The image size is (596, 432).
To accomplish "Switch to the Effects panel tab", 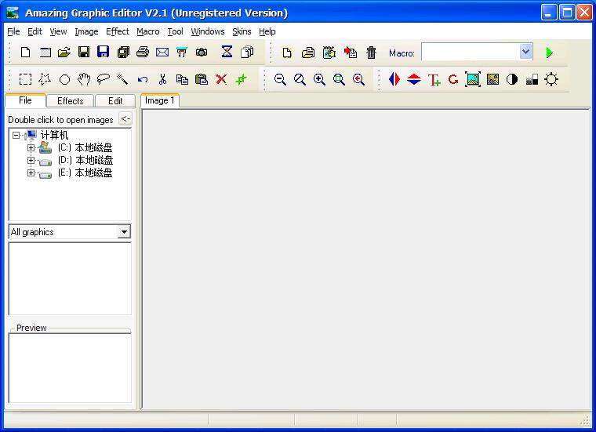I will (x=70, y=100).
